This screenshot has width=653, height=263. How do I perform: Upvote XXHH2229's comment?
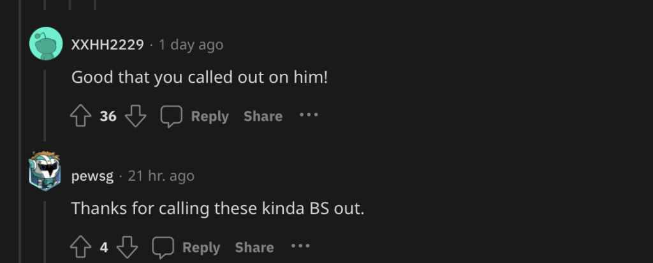coord(81,117)
